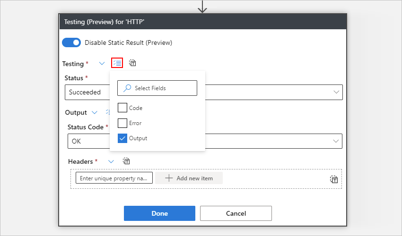Image resolution: width=402 pixels, height=236 pixels.
Task: Collapse the Testing section chevron
Action: tap(102, 63)
